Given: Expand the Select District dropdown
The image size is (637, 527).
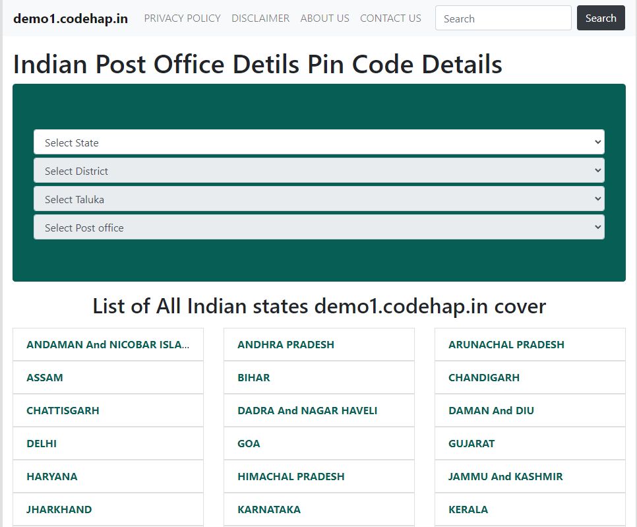Looking at the screenshot, I should click(x=318, y=171).
